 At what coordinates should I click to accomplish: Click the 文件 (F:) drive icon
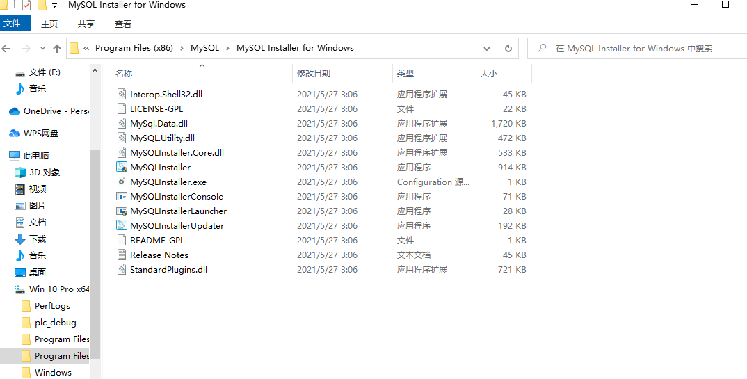[20, 73]
